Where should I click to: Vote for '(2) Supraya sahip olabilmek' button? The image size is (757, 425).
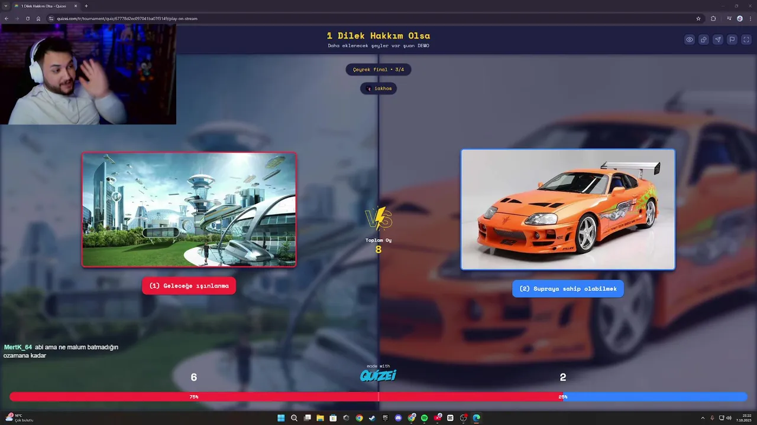coord(568,289)
